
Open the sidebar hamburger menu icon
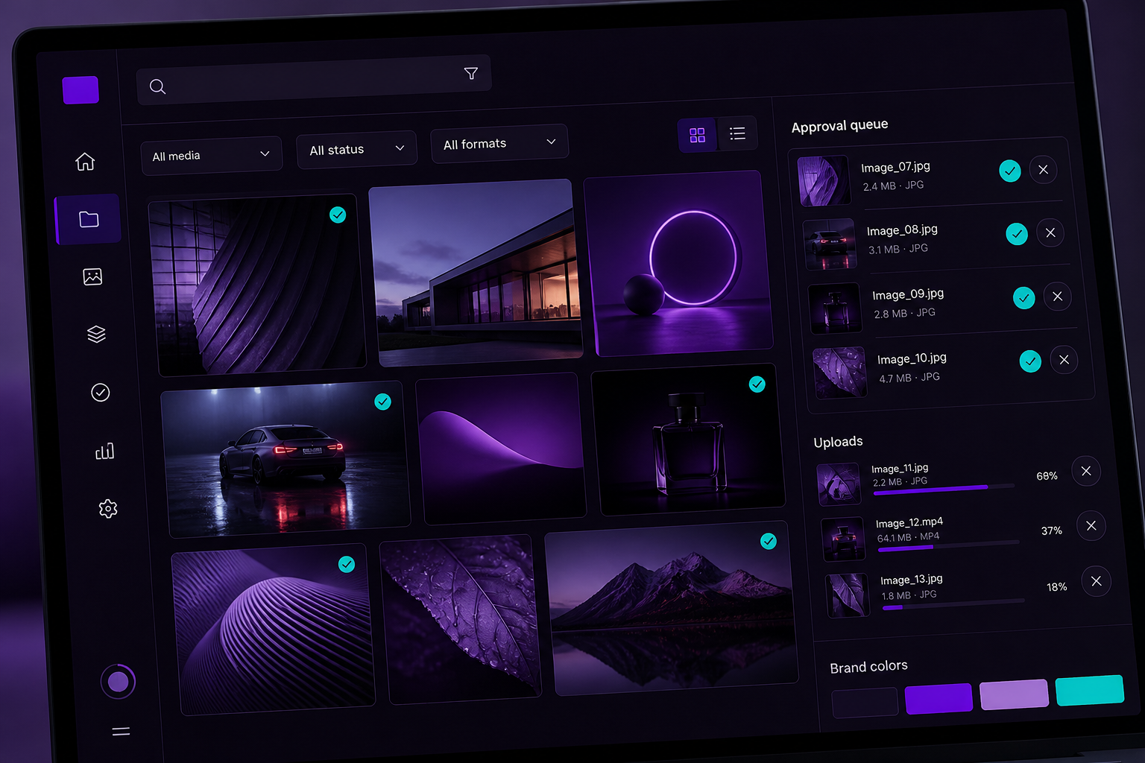121,731
